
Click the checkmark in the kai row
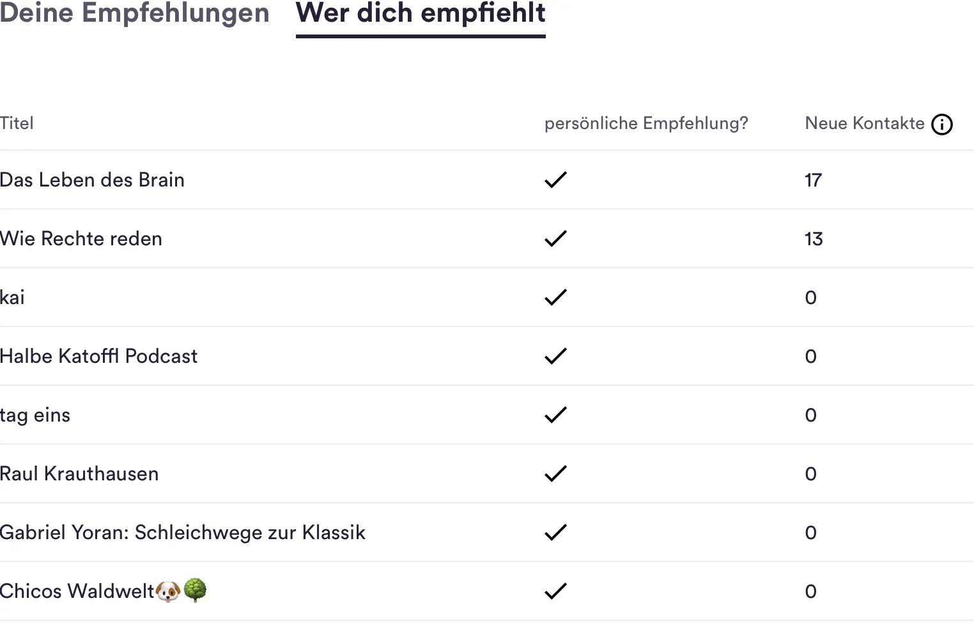(555, 298)
